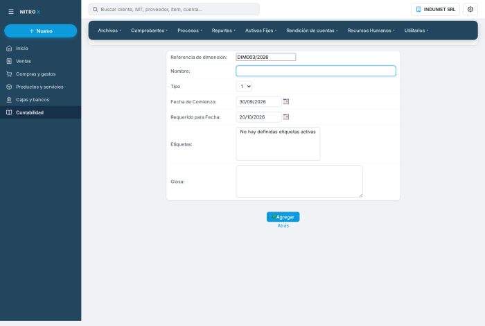
Task: Expand the Rendición de cuentas menu
Action: pos(312,31)
